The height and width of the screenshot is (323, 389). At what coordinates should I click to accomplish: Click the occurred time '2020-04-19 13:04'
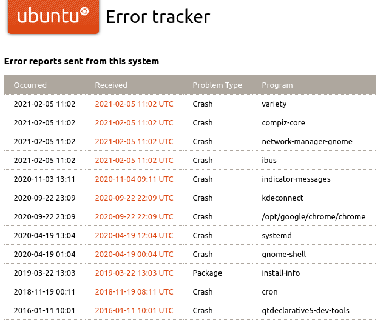click(x=44, y=235)
